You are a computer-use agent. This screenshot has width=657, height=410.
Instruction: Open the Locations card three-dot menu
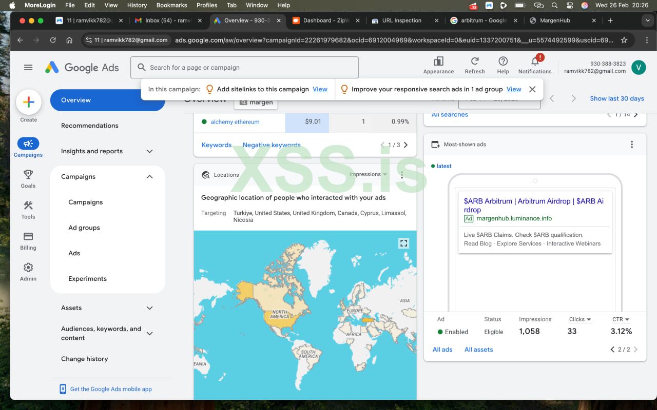[402, 175]
